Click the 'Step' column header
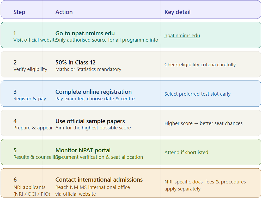 [x=19, y=12]
